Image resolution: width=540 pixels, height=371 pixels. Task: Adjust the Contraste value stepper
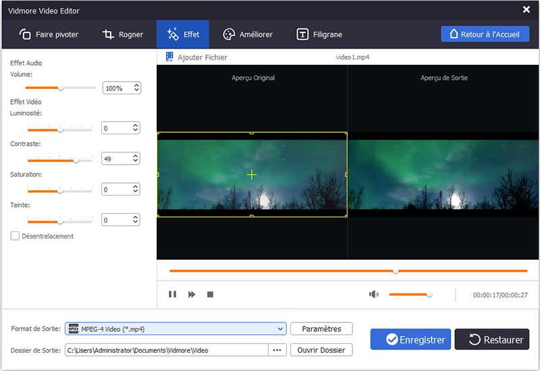pos(135,159)
